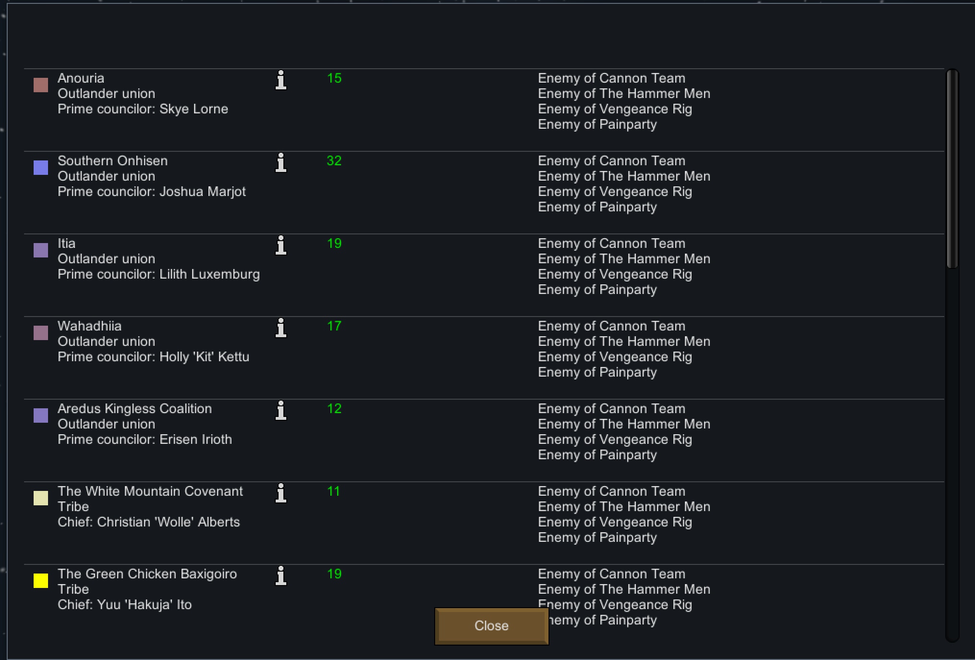The height and width of the screenshot is (660, 975).
Task: View The White Mountain Covenant info icon
Action: (281, 493)
